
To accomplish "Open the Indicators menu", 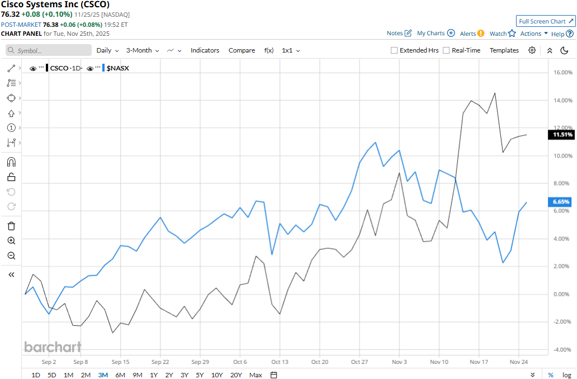I will 205,50.
